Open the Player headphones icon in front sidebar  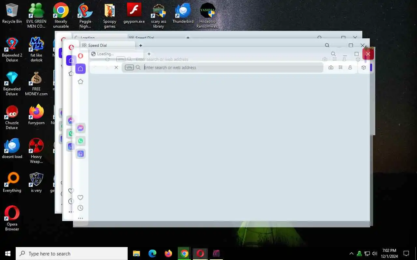[x=80, y=154]
